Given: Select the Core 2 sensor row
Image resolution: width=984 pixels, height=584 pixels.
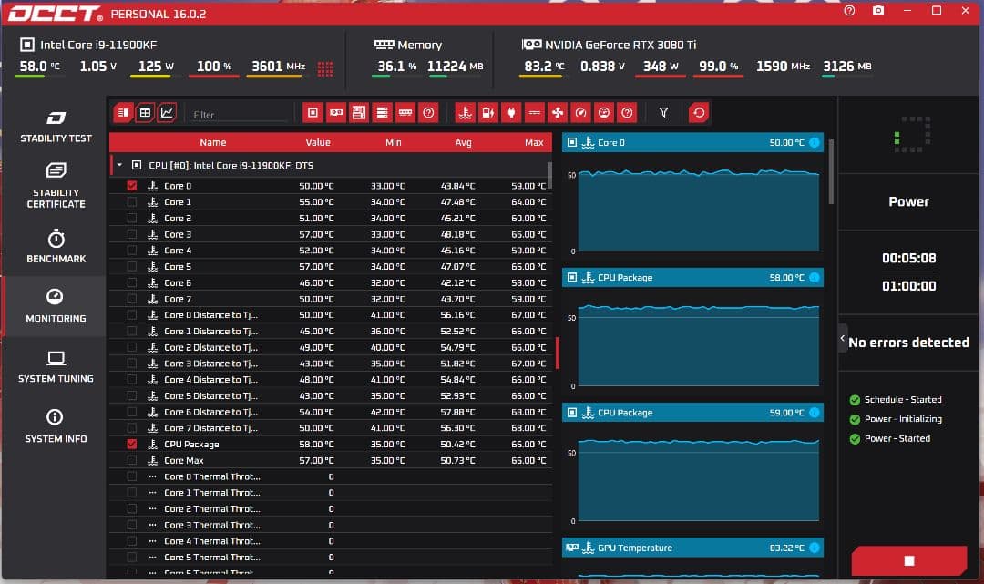Looking at the screenshot, I should tap(331, 219).
